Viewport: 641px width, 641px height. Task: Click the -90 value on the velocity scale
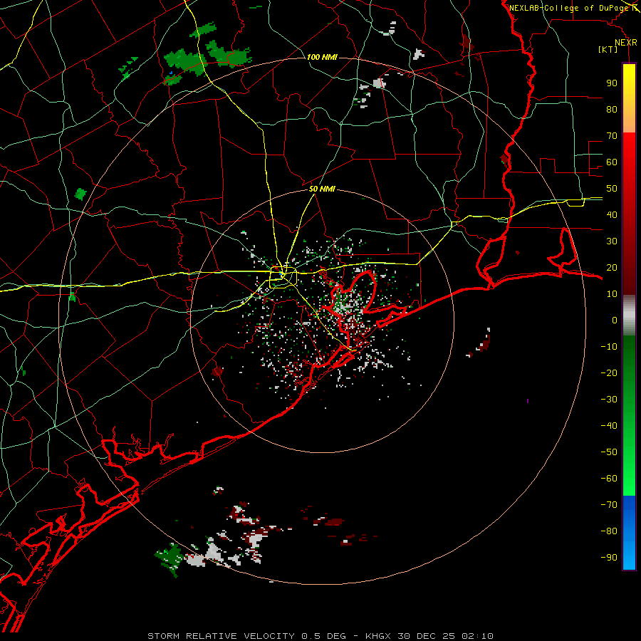609,558
